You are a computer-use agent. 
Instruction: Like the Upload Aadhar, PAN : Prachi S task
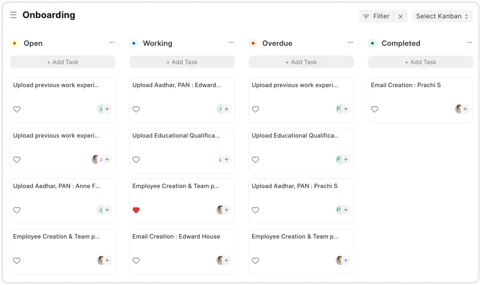click(255, 210)
